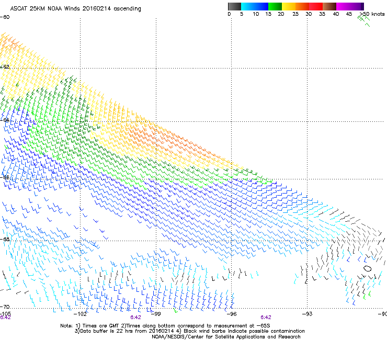387x340 pixels.
Task: Click the -66 latitude axis label
Action: tap(5, 177)
